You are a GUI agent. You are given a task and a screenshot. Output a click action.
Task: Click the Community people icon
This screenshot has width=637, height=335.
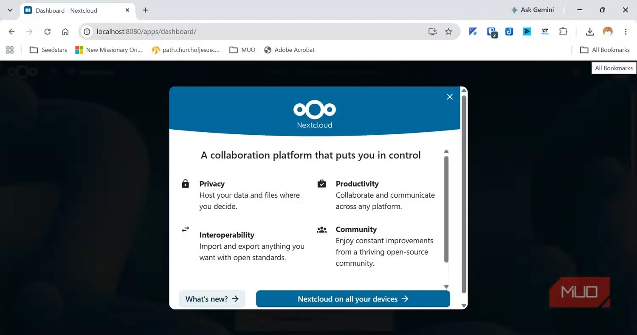pyautogui.click(x=322, y=230)
